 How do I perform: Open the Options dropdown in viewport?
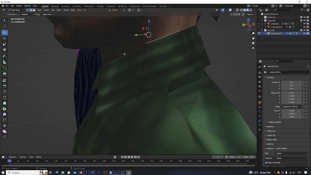(251, 15)
